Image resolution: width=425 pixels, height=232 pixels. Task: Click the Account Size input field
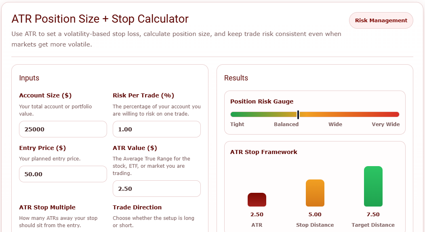click(63, 129)
